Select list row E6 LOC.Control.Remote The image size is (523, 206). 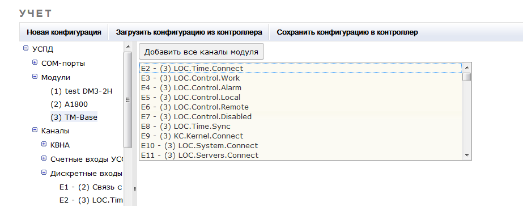(x=300, y=107)
